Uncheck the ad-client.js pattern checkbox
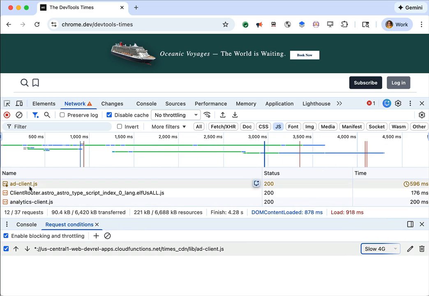 6,249
